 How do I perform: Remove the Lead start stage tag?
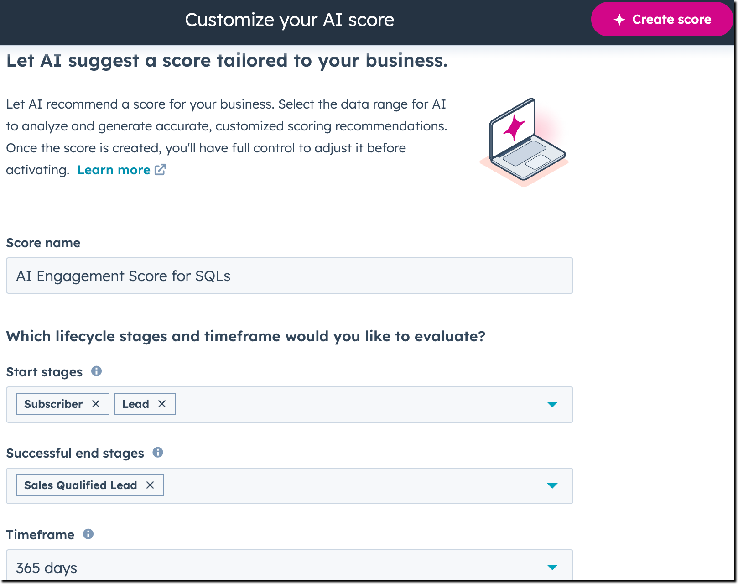pyautogui.click(x=162, y=403)
